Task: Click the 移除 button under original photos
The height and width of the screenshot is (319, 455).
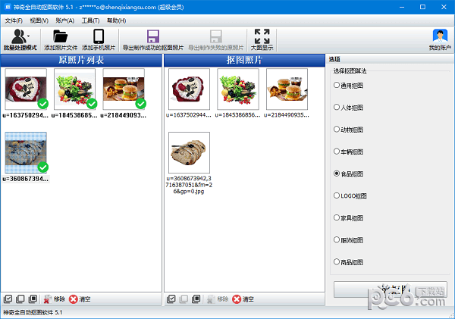Action: point(53,299)
